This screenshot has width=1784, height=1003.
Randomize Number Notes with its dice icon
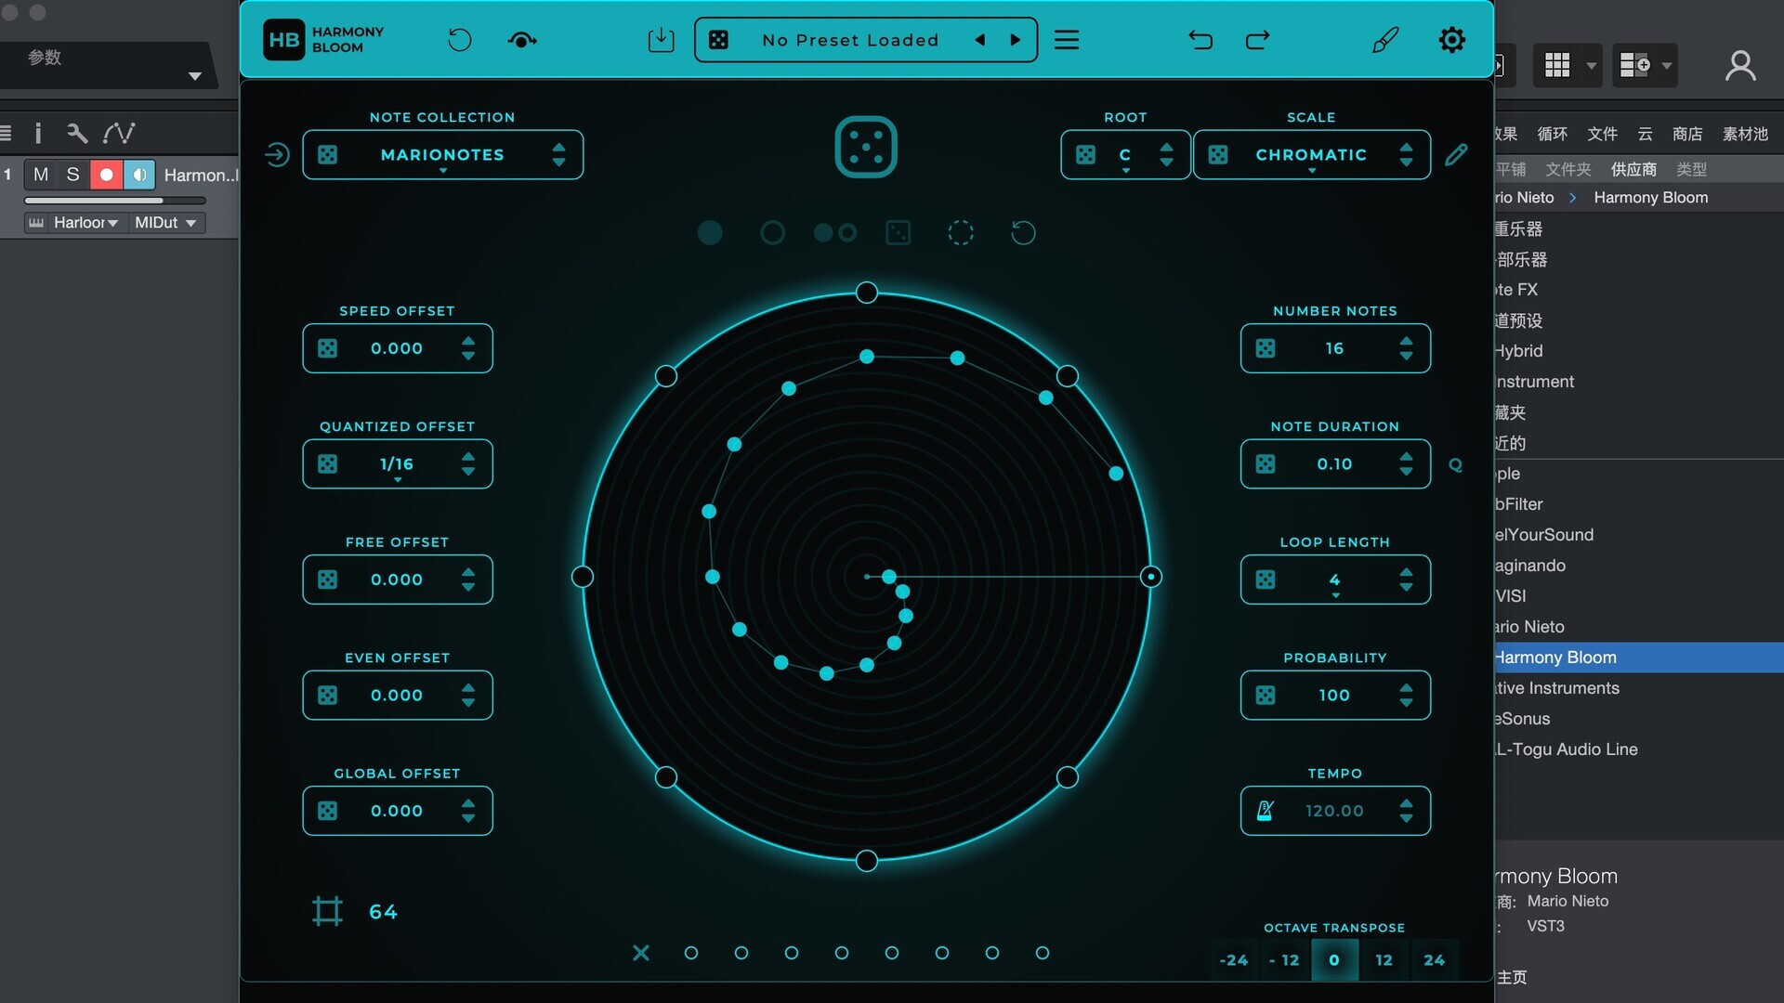coord(1266,348)
